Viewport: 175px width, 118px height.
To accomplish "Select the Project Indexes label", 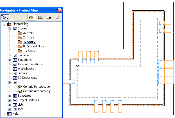I will (x=28, y=100).
